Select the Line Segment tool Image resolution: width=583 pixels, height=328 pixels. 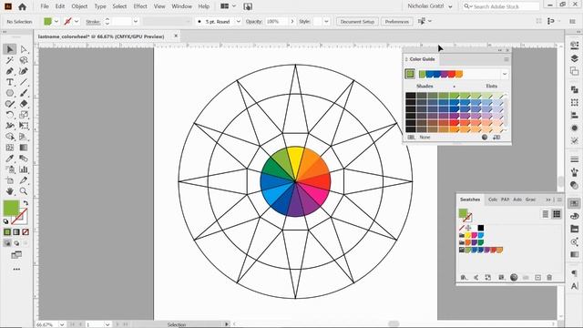24,82
